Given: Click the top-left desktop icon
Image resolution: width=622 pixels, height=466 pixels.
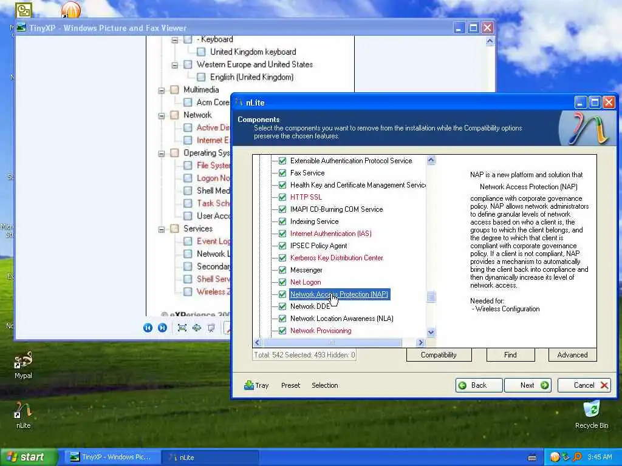Looking at the screenshot, I should [x=24, y=10].
